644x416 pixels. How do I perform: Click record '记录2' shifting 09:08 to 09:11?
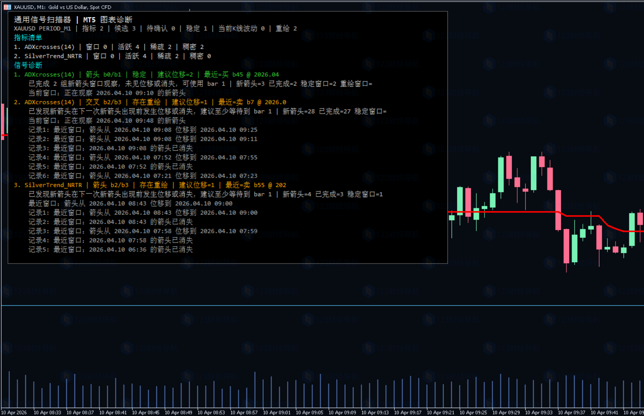143,139
